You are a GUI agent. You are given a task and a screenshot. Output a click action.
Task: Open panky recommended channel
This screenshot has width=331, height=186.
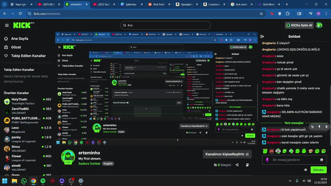pos(27,139)
